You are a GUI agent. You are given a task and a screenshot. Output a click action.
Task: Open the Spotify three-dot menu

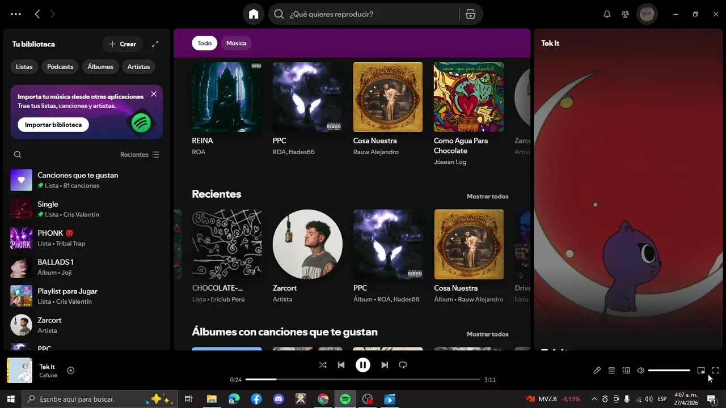point(16,14)
